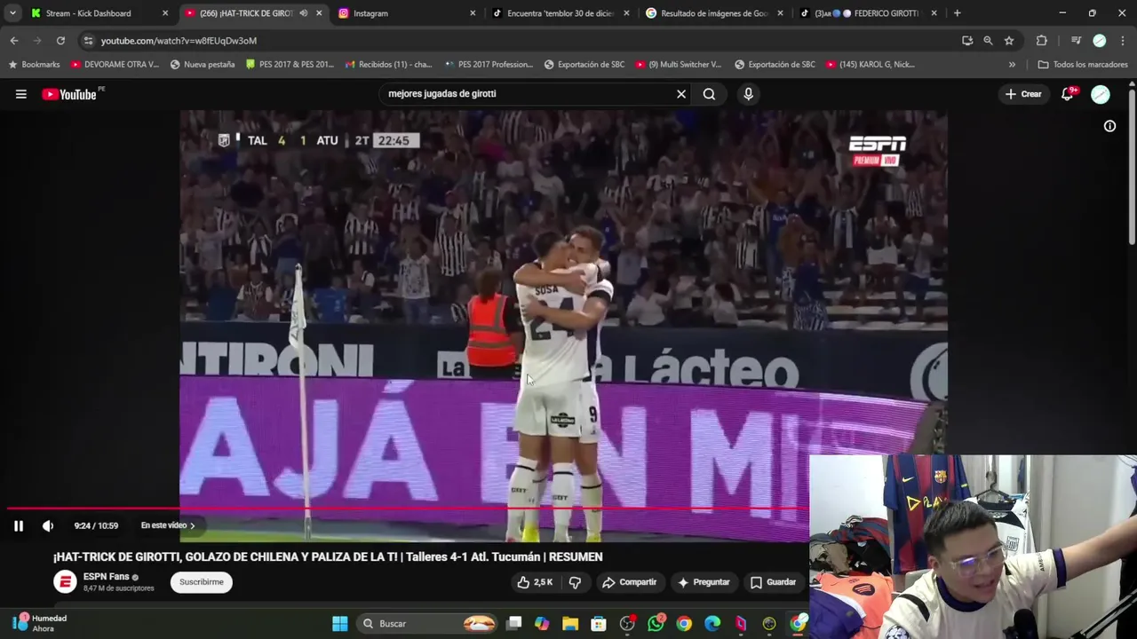Open the YouTube notifications bell
This screenshot has height=639, width=1137.
coord(1068,94)
